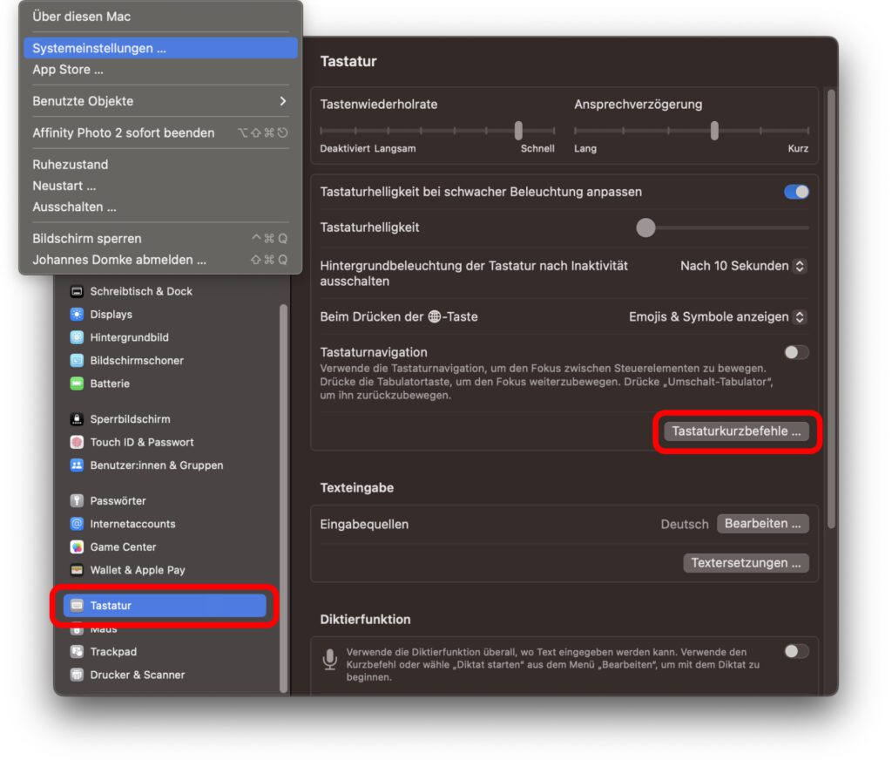Select the Hintergrundbild icon in sidebar
This screenshot has width=892, height=767.
coord(77,337)
